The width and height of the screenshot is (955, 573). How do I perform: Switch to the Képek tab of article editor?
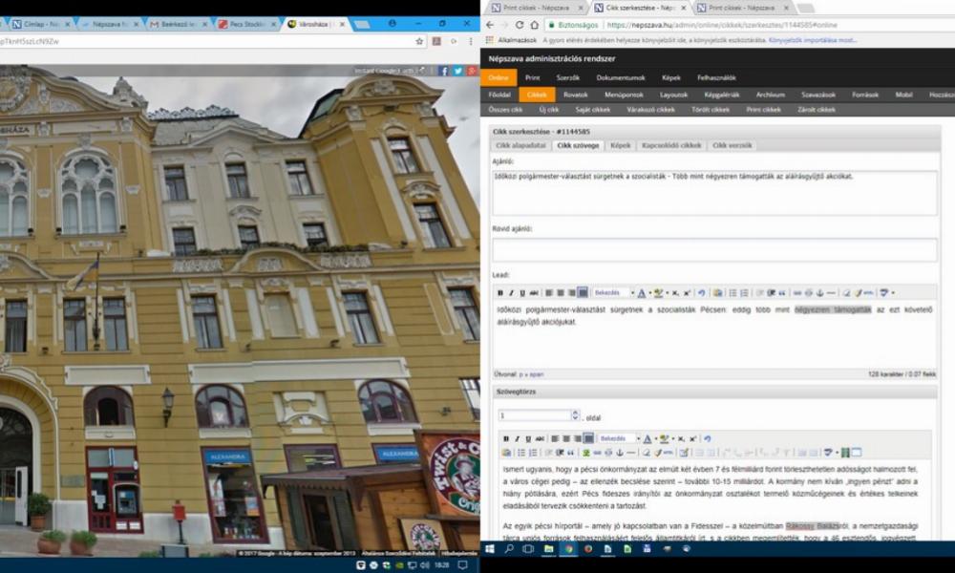(x=620, y=145)
